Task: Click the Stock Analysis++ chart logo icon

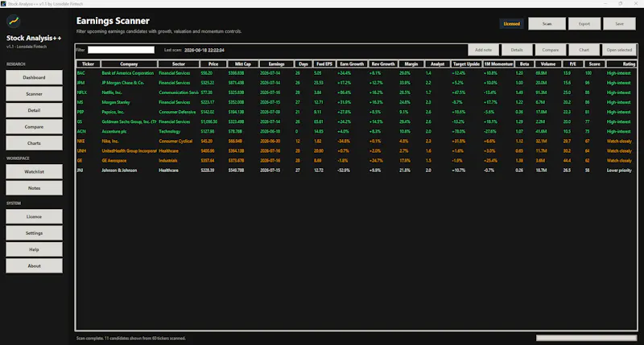Action: pos(14,21)
